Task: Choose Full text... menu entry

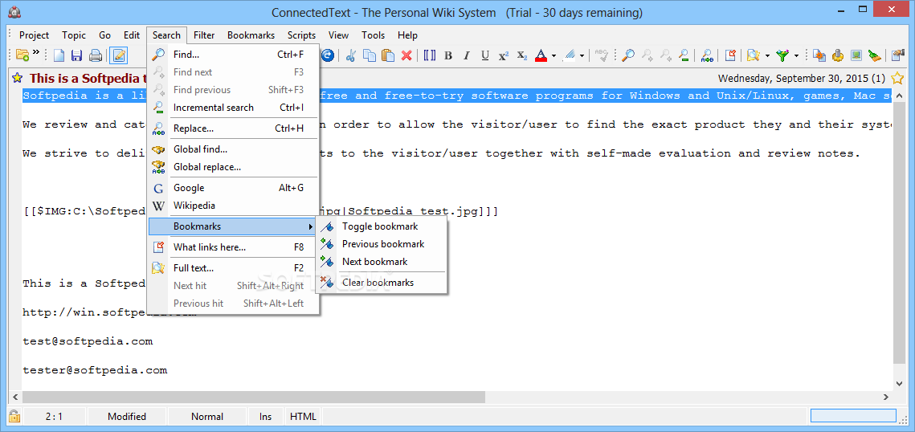Action: click(x=234, y=268)
